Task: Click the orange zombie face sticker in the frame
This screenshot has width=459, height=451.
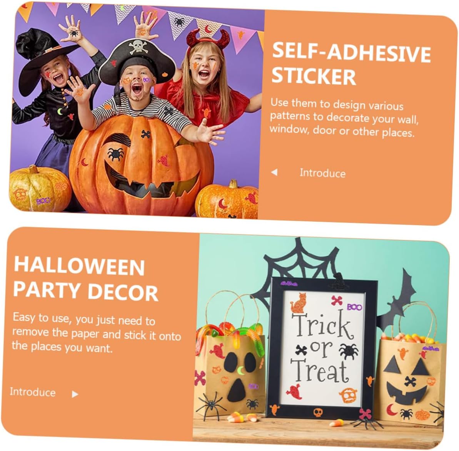Action: coord(348,396)
